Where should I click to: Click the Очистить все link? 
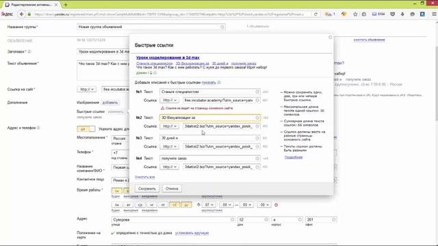click(x=144, y=177)
